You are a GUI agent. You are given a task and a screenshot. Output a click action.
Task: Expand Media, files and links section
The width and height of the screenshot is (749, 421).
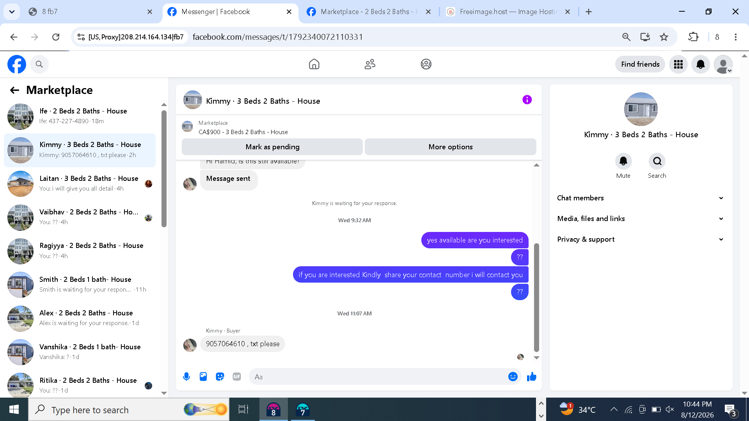point(641,219)
